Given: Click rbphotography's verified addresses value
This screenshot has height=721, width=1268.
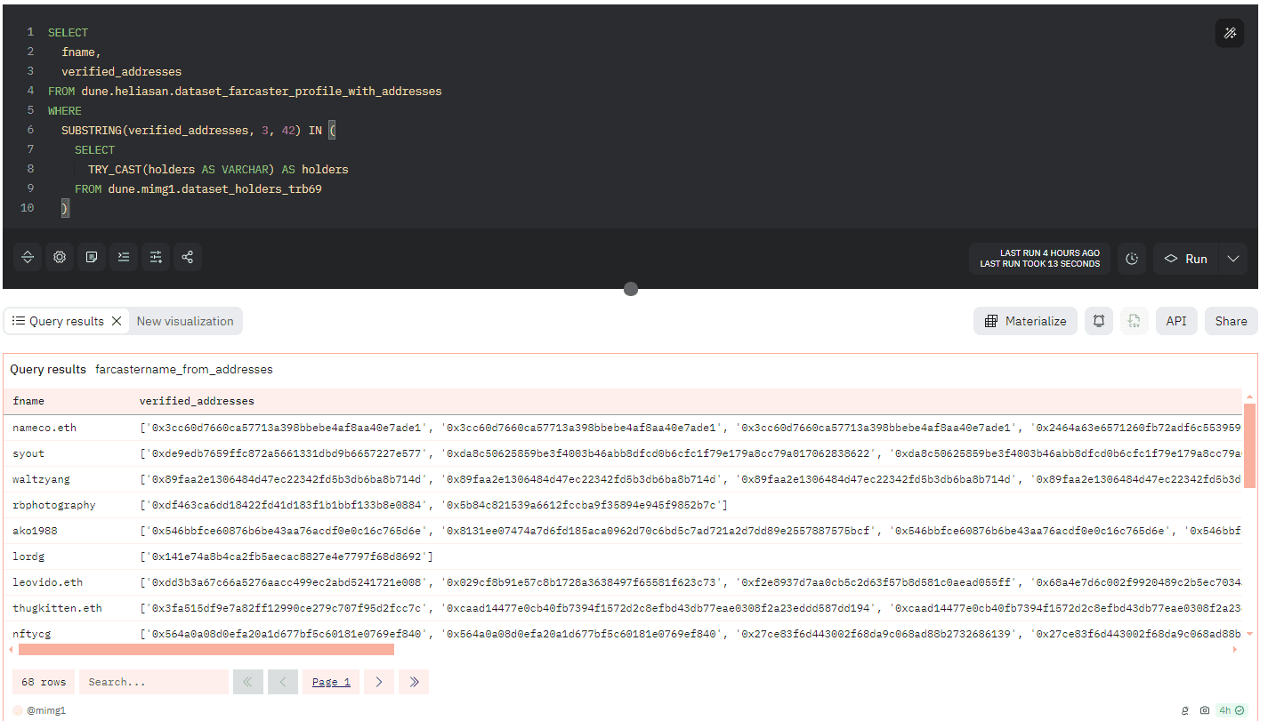Looking at the screenshot, I should pos(433,505).
